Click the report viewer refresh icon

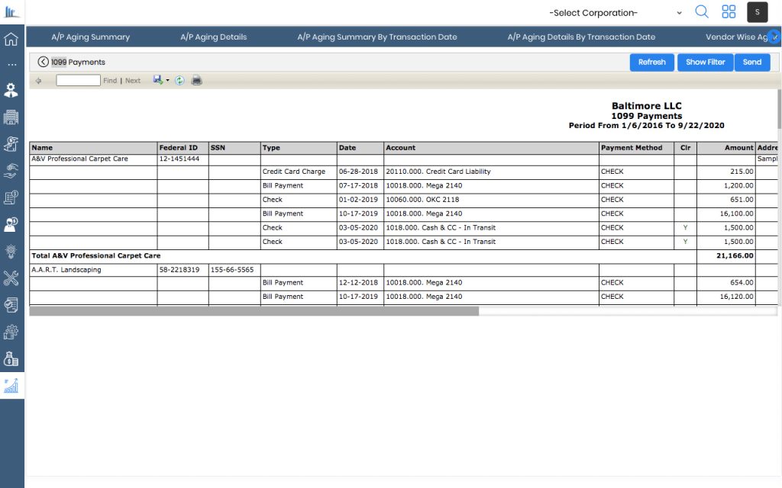click(179, 80)
